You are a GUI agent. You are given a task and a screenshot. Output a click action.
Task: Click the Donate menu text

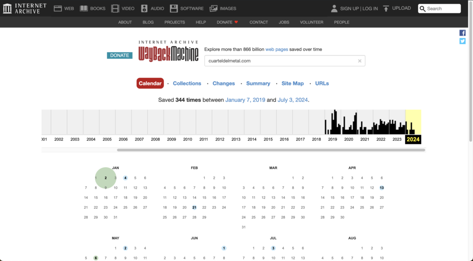(x=224, y=22)
